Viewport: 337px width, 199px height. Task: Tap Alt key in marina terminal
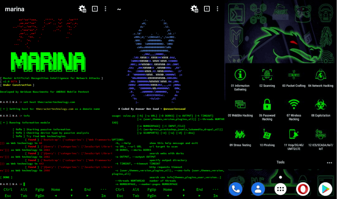(24, 189)
